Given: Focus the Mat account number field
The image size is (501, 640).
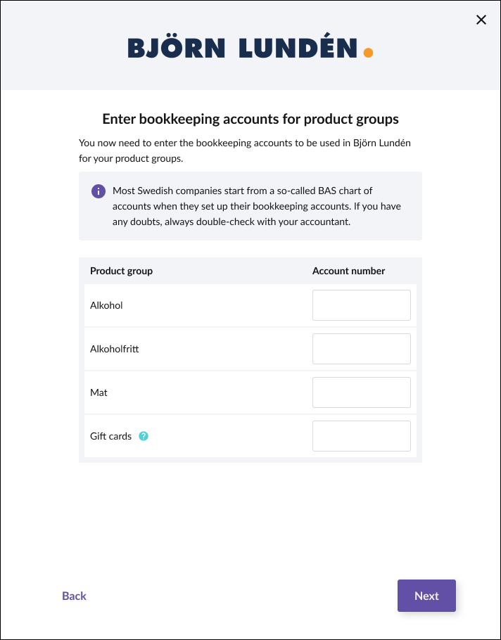Looking at the screenshot, I should (362, 392).
